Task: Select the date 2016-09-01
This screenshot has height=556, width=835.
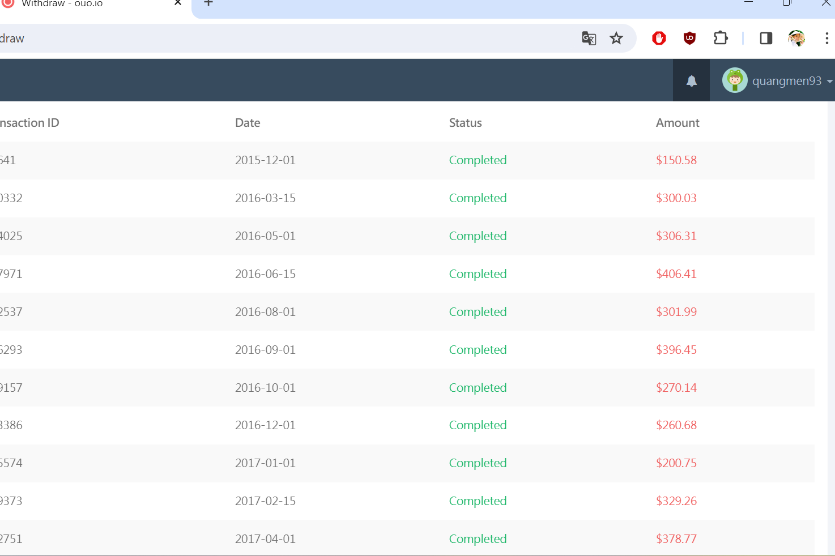Action: pos(265,350)
